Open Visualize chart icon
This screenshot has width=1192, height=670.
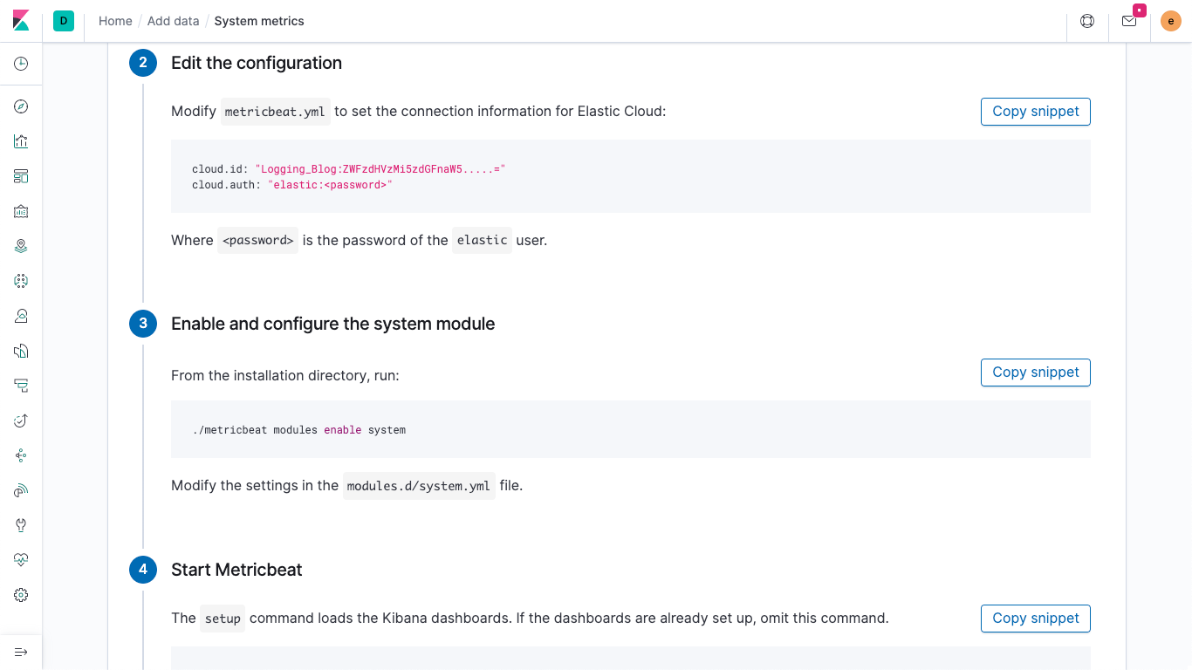[21, 141]
